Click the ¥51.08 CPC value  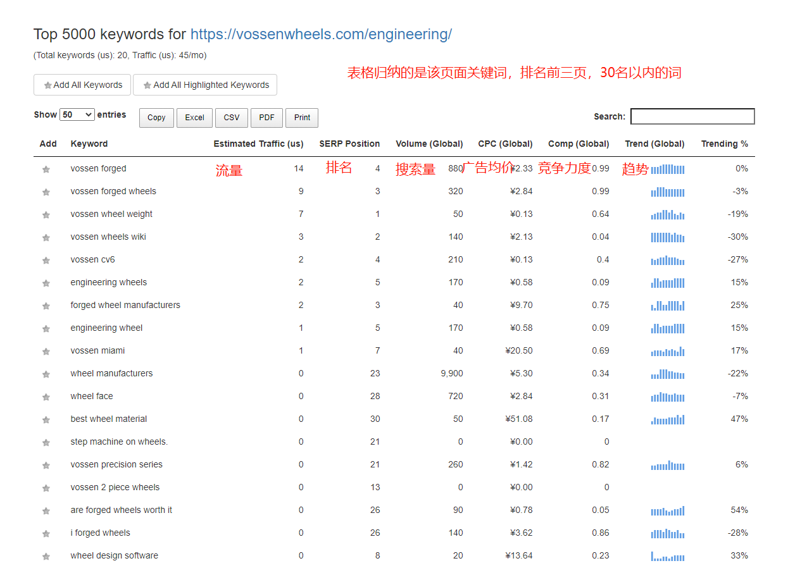pyautogui.click(x=519, y=419)
